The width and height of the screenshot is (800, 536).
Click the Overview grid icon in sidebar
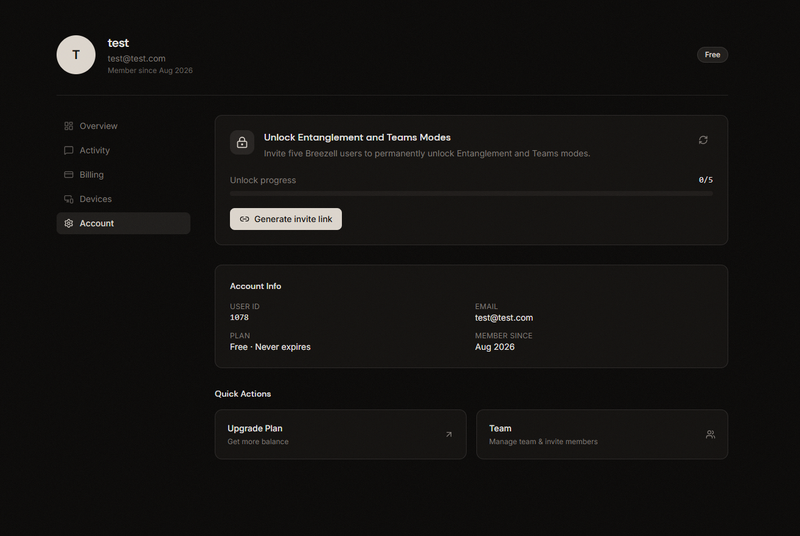69,126
